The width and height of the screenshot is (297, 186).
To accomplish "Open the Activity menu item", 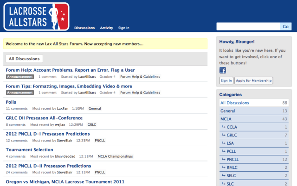I will click(106, 28).
